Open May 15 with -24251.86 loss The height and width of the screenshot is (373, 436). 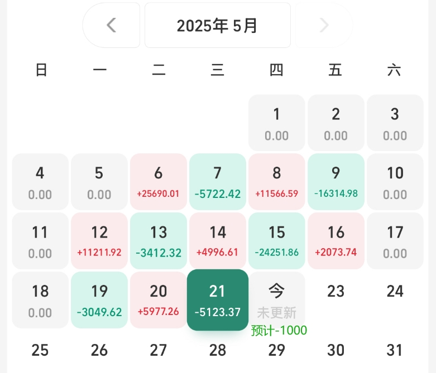(277, 241)
